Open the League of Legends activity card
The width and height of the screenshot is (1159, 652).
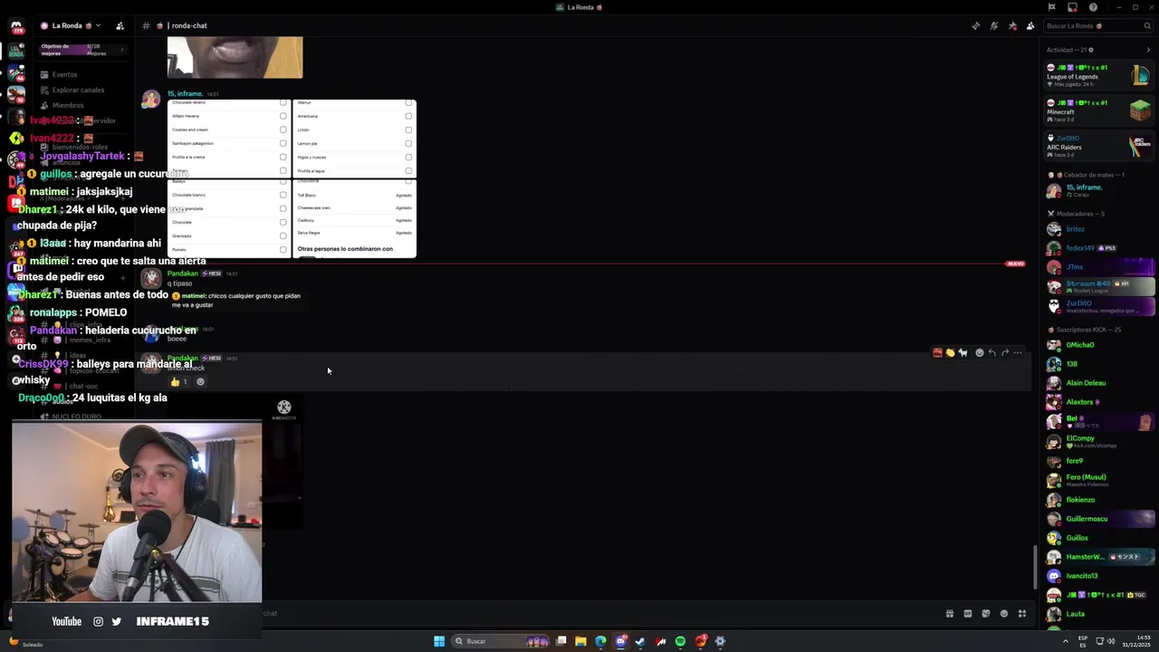pyautogui.click(x=1099, y=76)
